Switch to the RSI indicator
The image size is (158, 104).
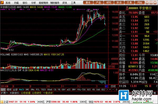pos(89,90)
